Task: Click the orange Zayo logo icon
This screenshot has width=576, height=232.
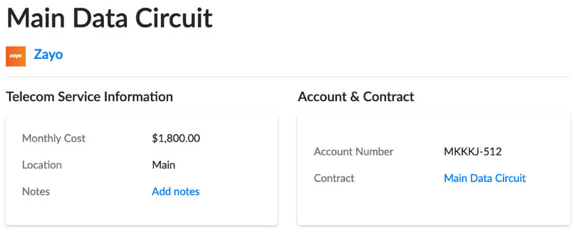Action: click(16, 56)
